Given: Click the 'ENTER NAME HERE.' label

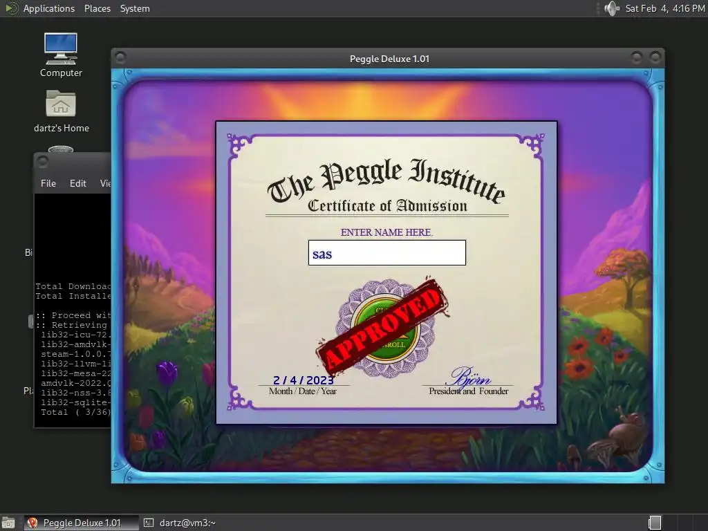Looking at the screenshot, I should [386, 232].
